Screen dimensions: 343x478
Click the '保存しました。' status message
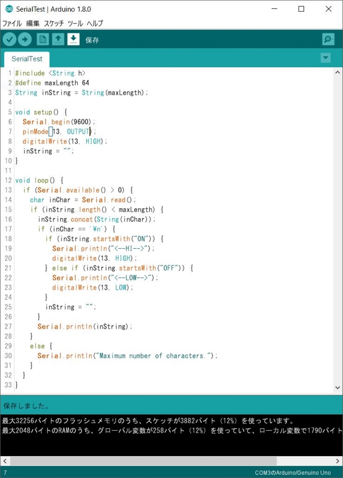tap(27, 406)
